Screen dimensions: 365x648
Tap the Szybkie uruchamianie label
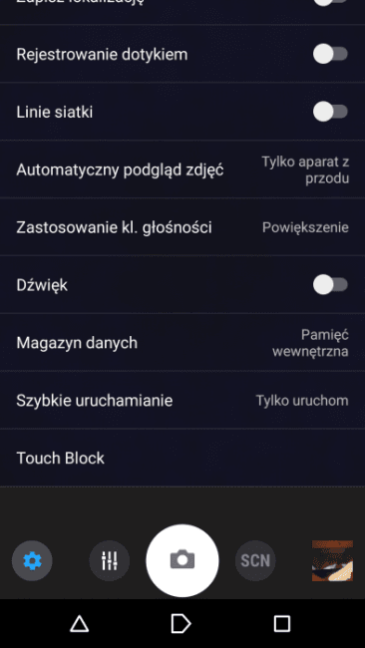click(x=95, y=401)
